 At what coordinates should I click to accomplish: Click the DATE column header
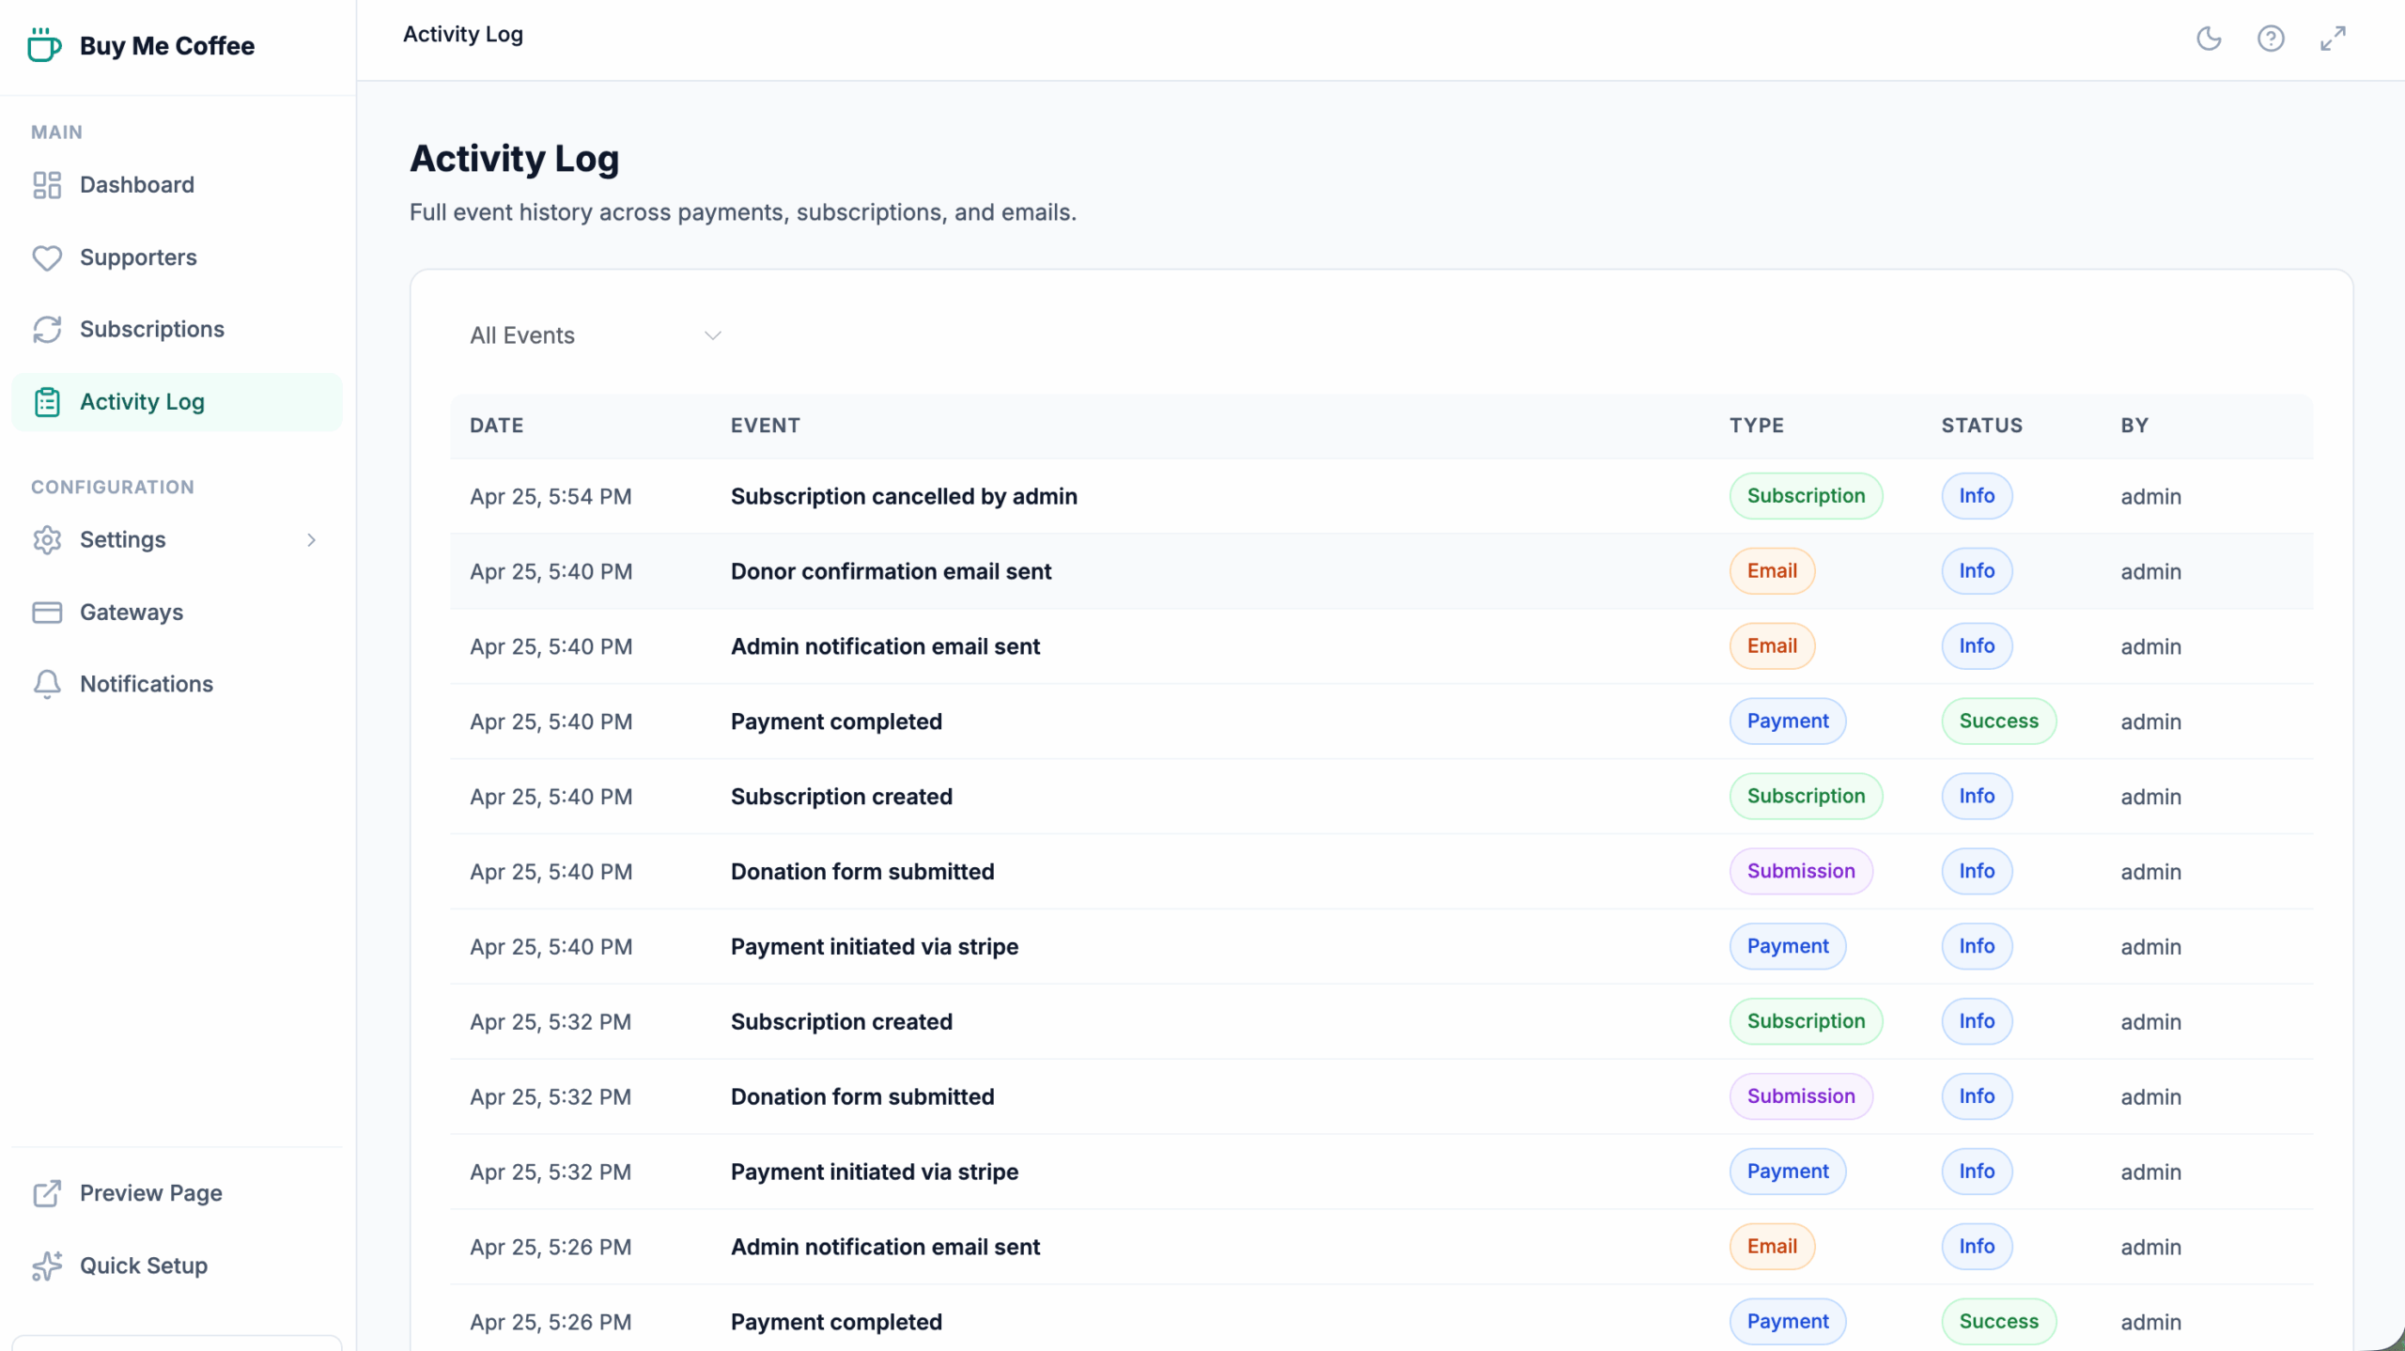coord(496,426)
